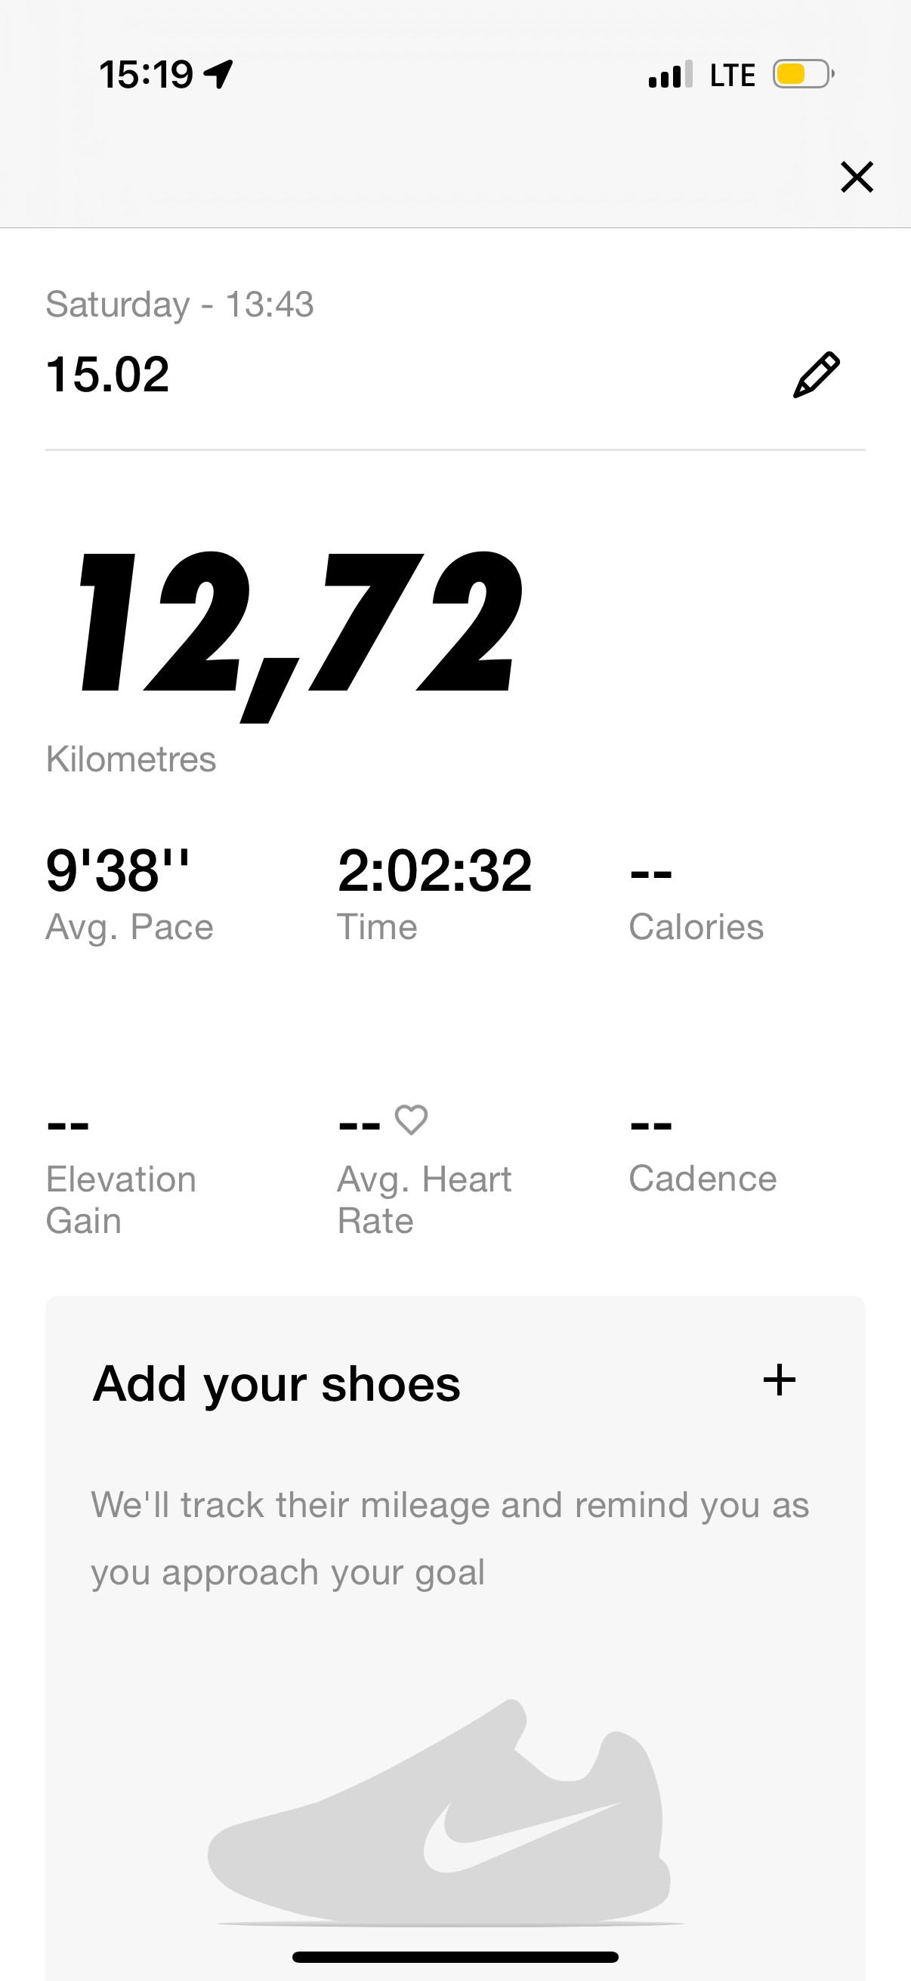
Task: Tap the 15:19 clock in status bar
Action: point(146,75)
